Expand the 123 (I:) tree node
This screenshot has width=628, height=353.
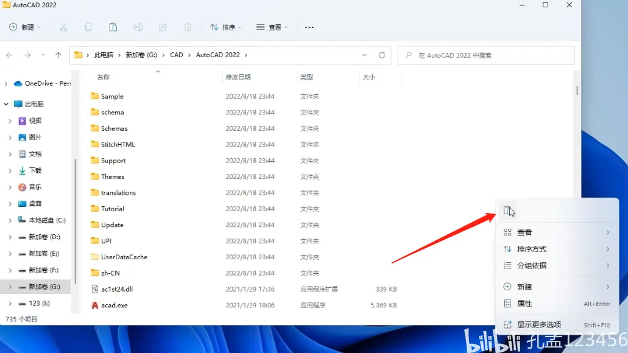(10, 303)
